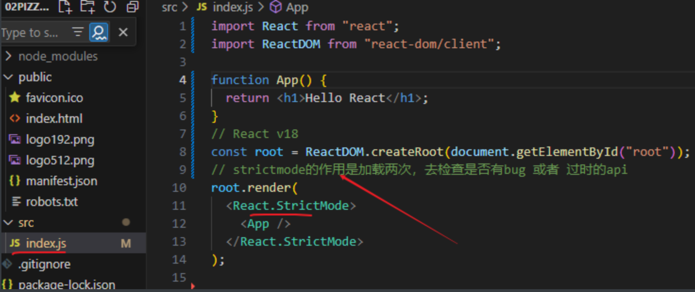Toggle the modified indicator dot beside src
Viewport: 695px width, 292px height.
click(x=125, y=223)
